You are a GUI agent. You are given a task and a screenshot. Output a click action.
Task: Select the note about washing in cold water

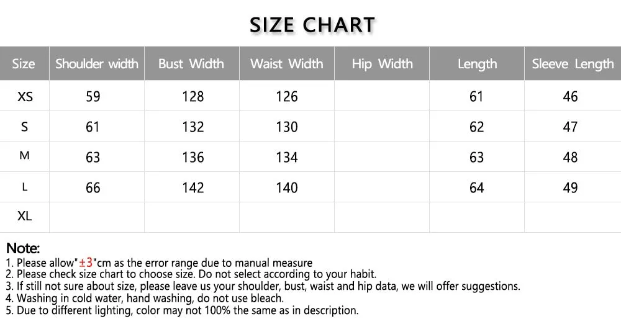tap(145, 299)
